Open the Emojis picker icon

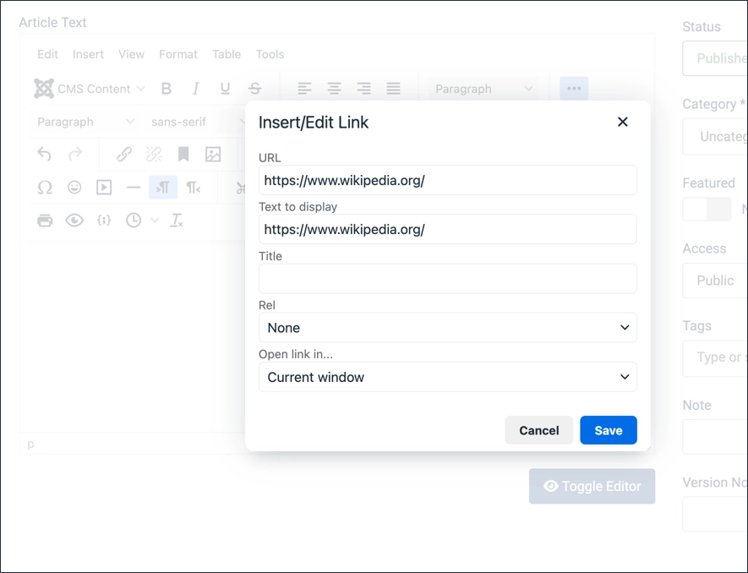click(x=74, y=187)
